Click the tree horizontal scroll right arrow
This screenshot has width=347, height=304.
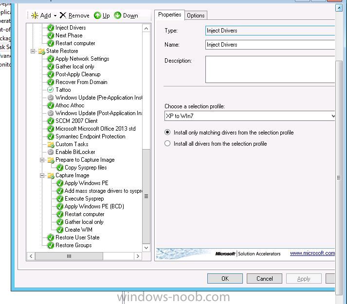pos(138,256)
